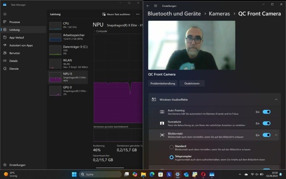Select the NPU 0 performance entry
286x179 pixels.
click(68, 77)
